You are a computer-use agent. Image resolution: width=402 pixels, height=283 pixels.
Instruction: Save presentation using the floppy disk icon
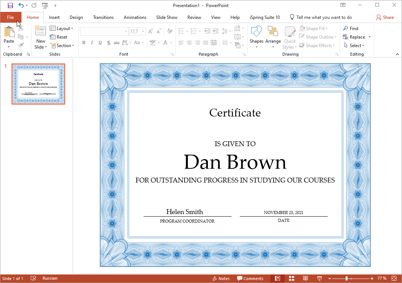coord(10,6)
